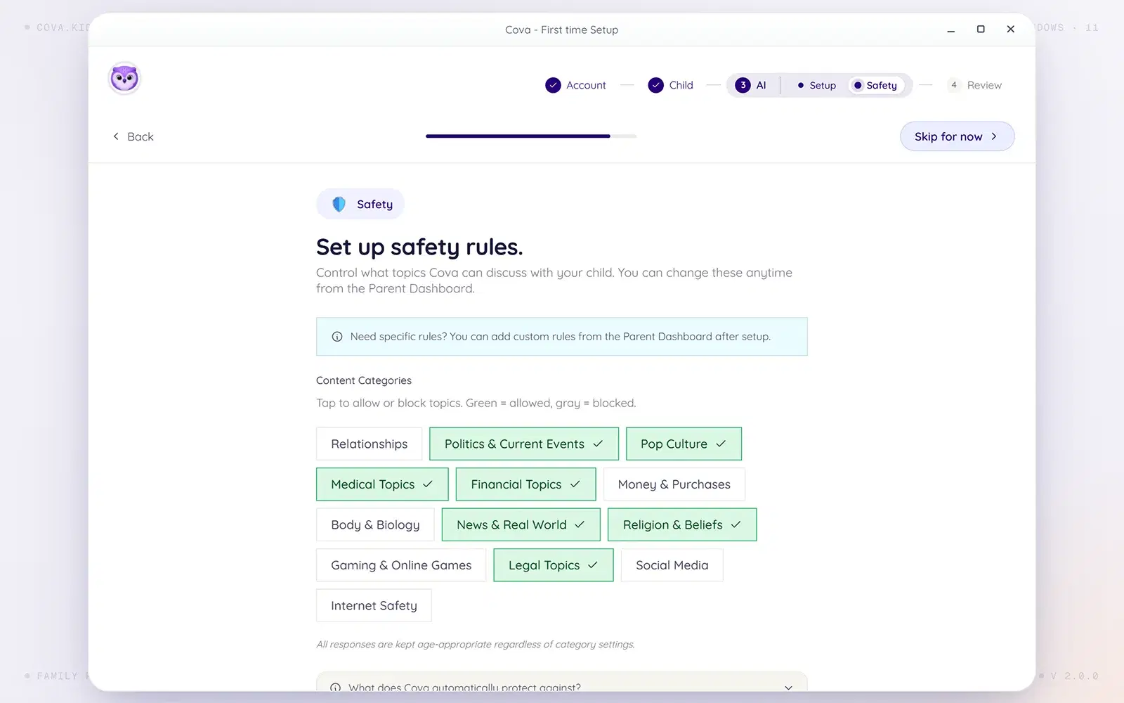Select the Safety sub-step

875,85
